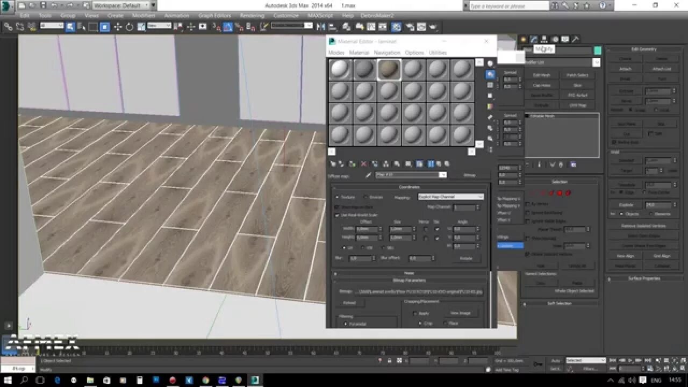Open the Motion command panel tab
This screenshot has height=387, width=688.
click(555, 39)
